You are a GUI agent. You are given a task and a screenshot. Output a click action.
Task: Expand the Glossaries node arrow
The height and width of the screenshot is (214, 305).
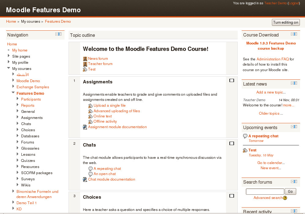click(17, 148)
